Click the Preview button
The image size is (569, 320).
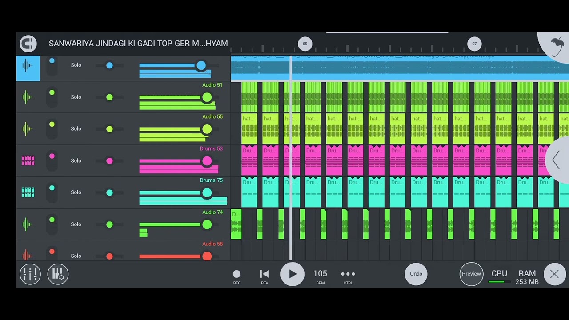[471, 274]
